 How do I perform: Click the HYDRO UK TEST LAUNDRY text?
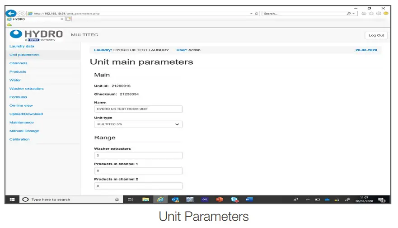point(141,50)
